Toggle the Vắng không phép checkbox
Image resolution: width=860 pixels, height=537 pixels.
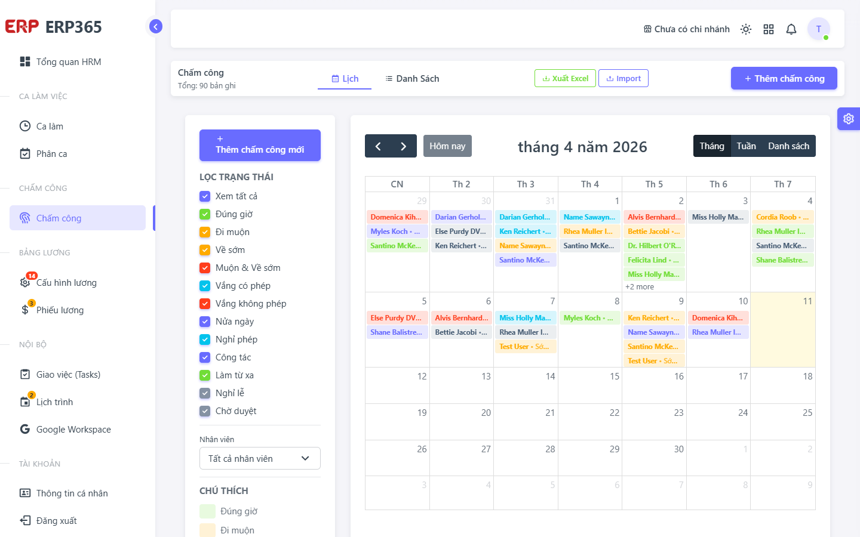(x=205, y=304)
